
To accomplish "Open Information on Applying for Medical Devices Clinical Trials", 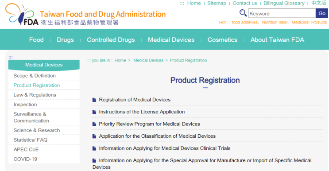I will [165, 148].
